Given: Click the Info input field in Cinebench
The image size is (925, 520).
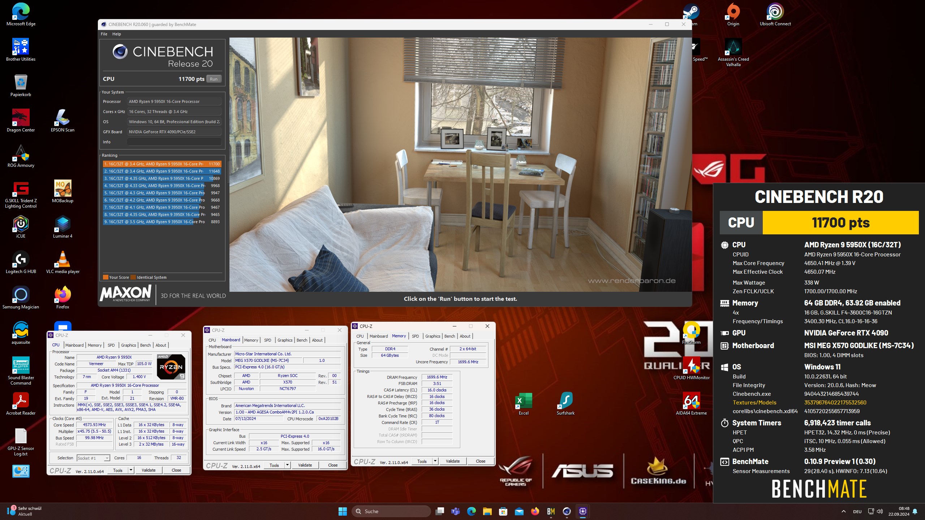Looking at the screenshot, I should click(x=174, y=142).
